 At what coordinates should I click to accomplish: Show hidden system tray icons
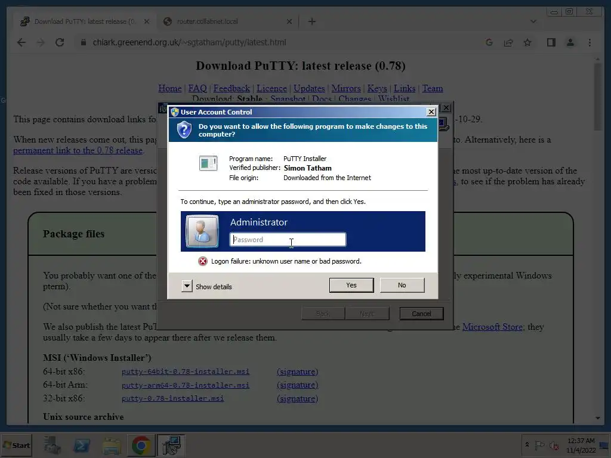tap(527, 445)
